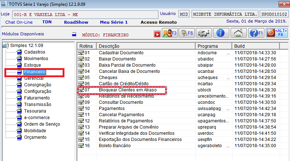The width and height of the screenshot is (290, 161).
Task: Click the module icon beside Módulos Disponíveis
Action: [x=74, y=34]
